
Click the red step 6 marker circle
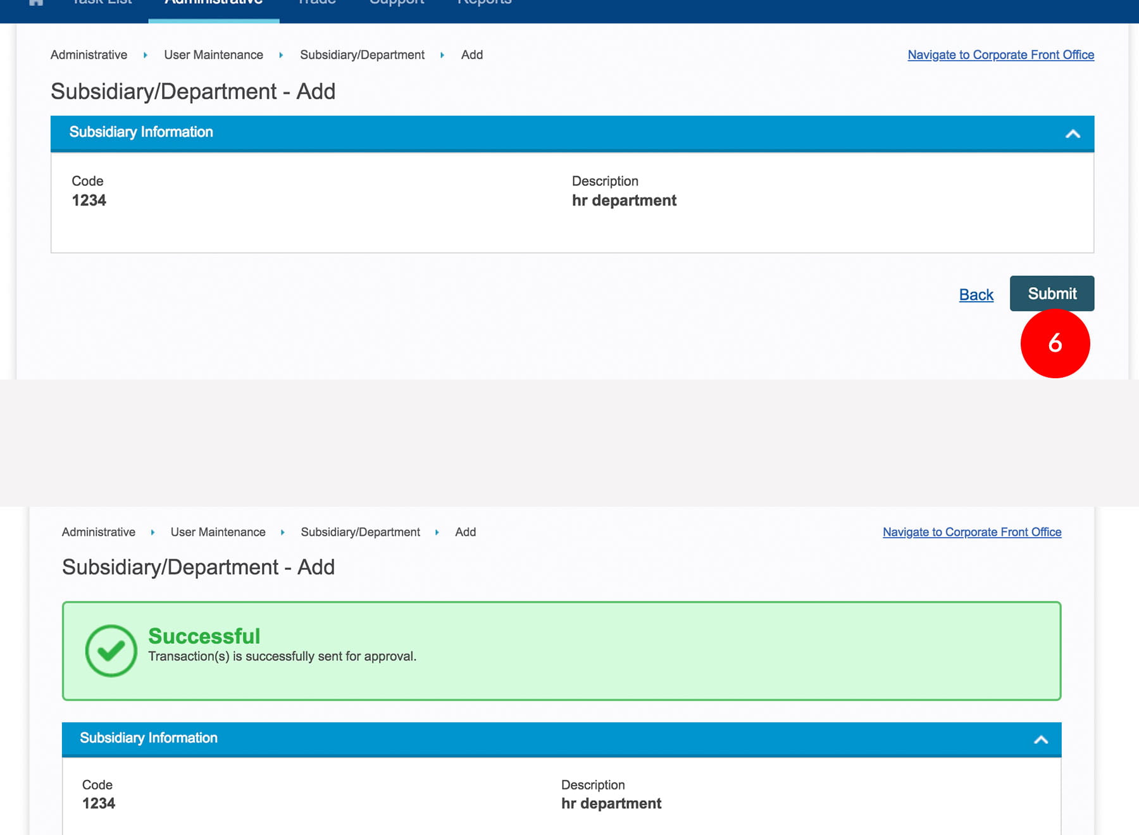(1055, 343)
